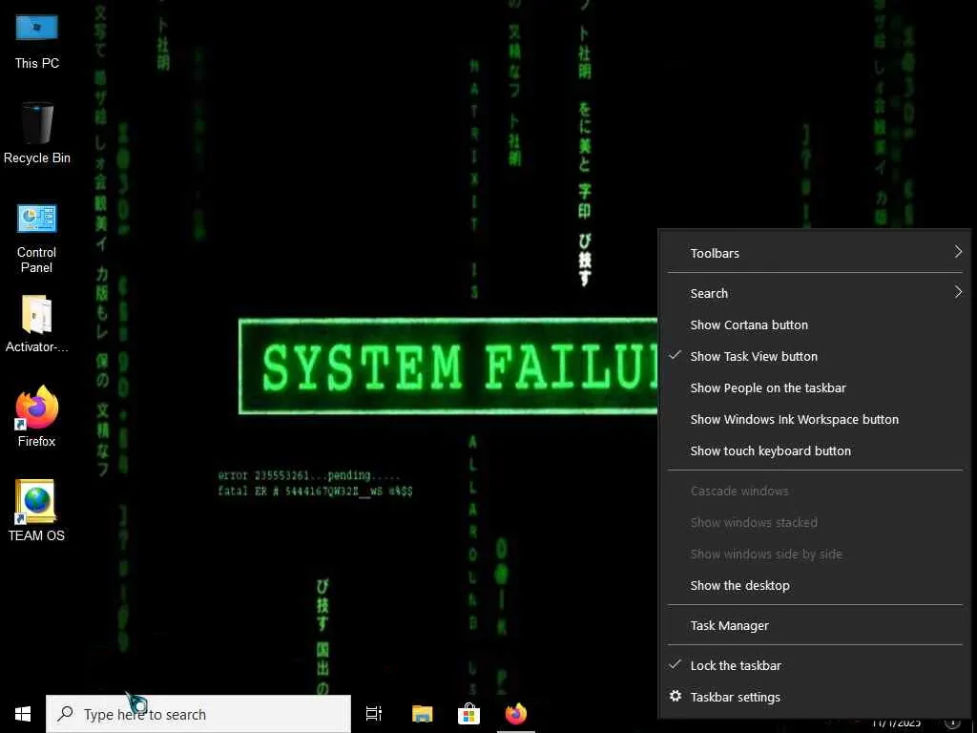Expand the Toolbars submenu
This screenshot has width=977, height=733.
[815, 253]
